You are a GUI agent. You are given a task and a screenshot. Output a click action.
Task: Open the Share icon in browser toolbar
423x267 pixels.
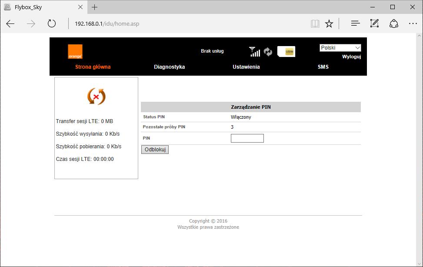[x=393, y=24]
